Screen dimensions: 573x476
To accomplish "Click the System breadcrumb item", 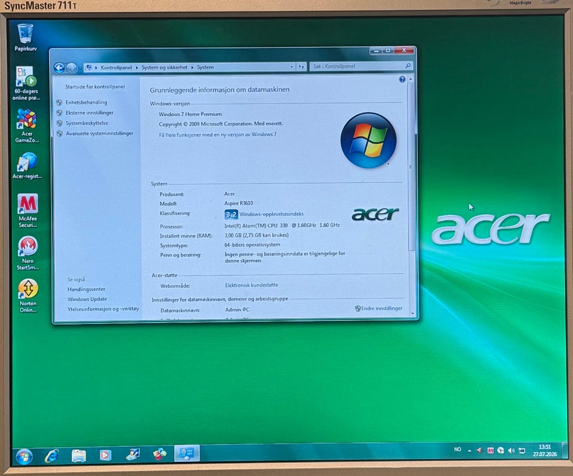I will (x=205, y=67).
